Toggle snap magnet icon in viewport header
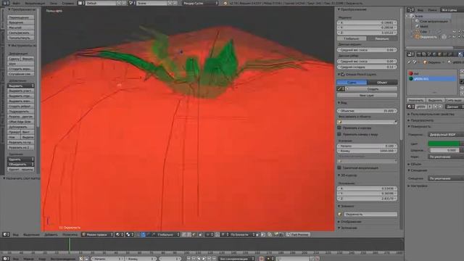Image resolution: width=464 pixels, height=261 pixels. [217, 234]
